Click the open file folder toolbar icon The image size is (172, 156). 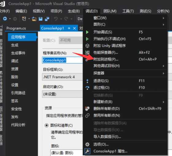34,19
